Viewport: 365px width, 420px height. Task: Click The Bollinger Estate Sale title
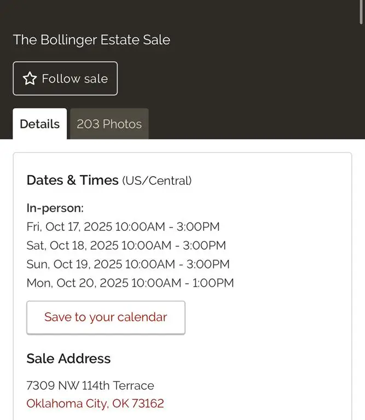(91, 40)
